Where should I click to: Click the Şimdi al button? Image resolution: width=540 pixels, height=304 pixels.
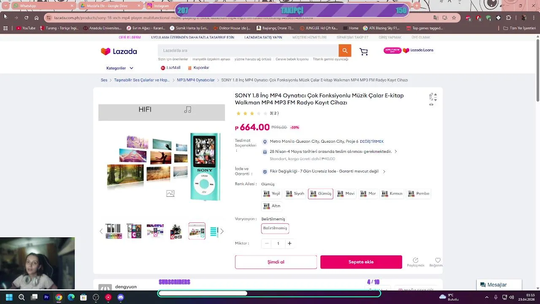[276, 262]
